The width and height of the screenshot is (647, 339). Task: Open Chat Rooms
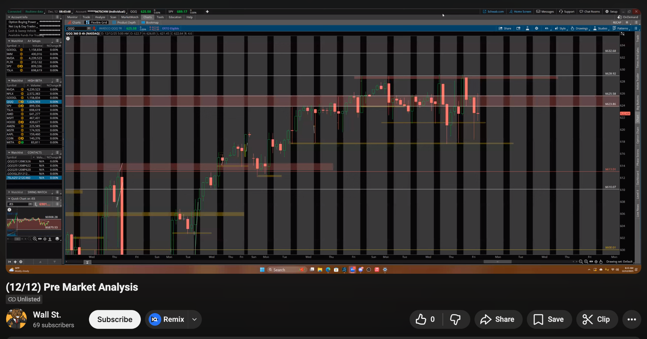(590, 11)
